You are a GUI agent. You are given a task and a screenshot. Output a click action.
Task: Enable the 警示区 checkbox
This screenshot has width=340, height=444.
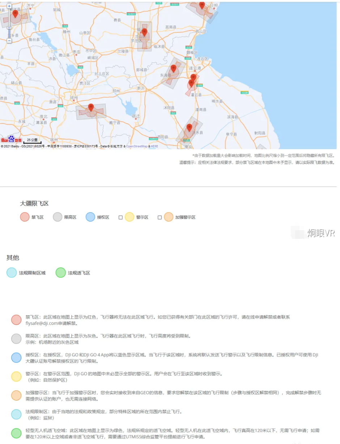[121, 217]
